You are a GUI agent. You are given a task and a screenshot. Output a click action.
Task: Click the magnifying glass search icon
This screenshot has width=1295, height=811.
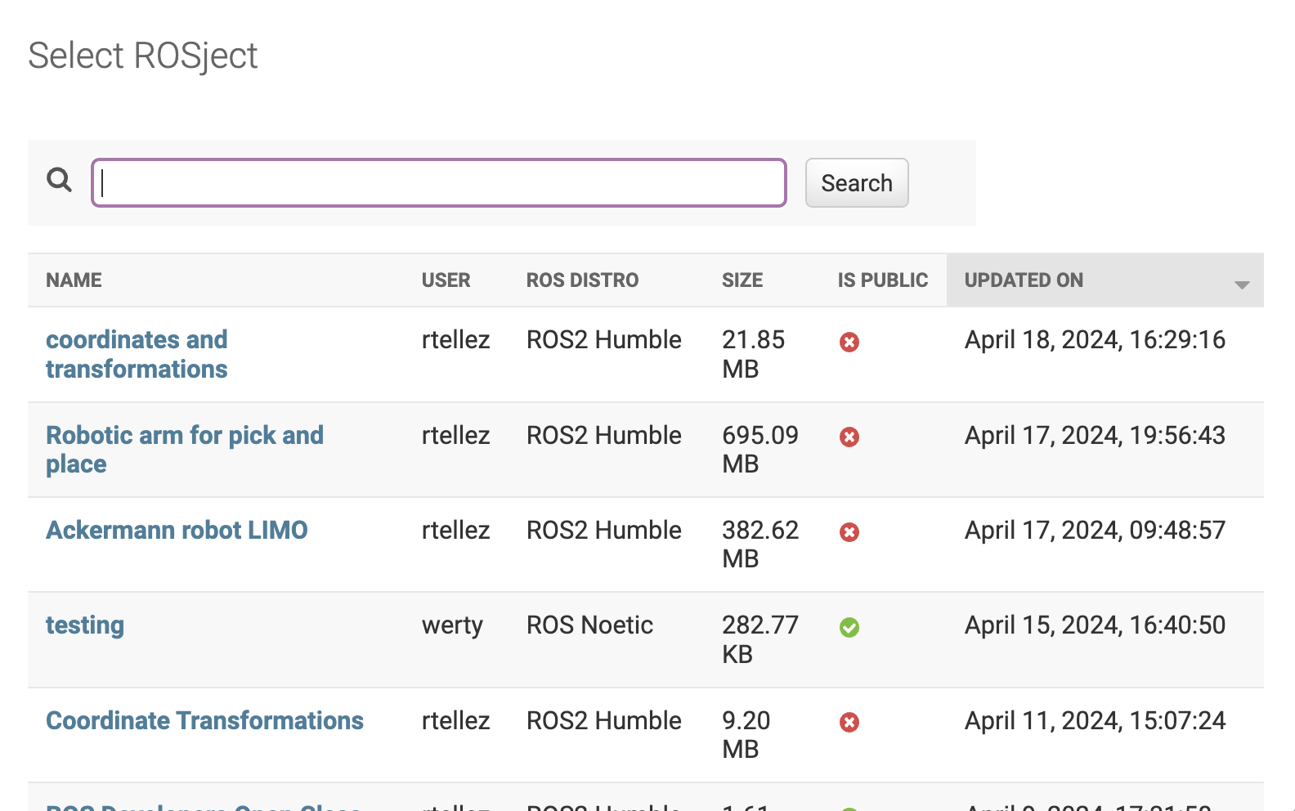[59, 179]
